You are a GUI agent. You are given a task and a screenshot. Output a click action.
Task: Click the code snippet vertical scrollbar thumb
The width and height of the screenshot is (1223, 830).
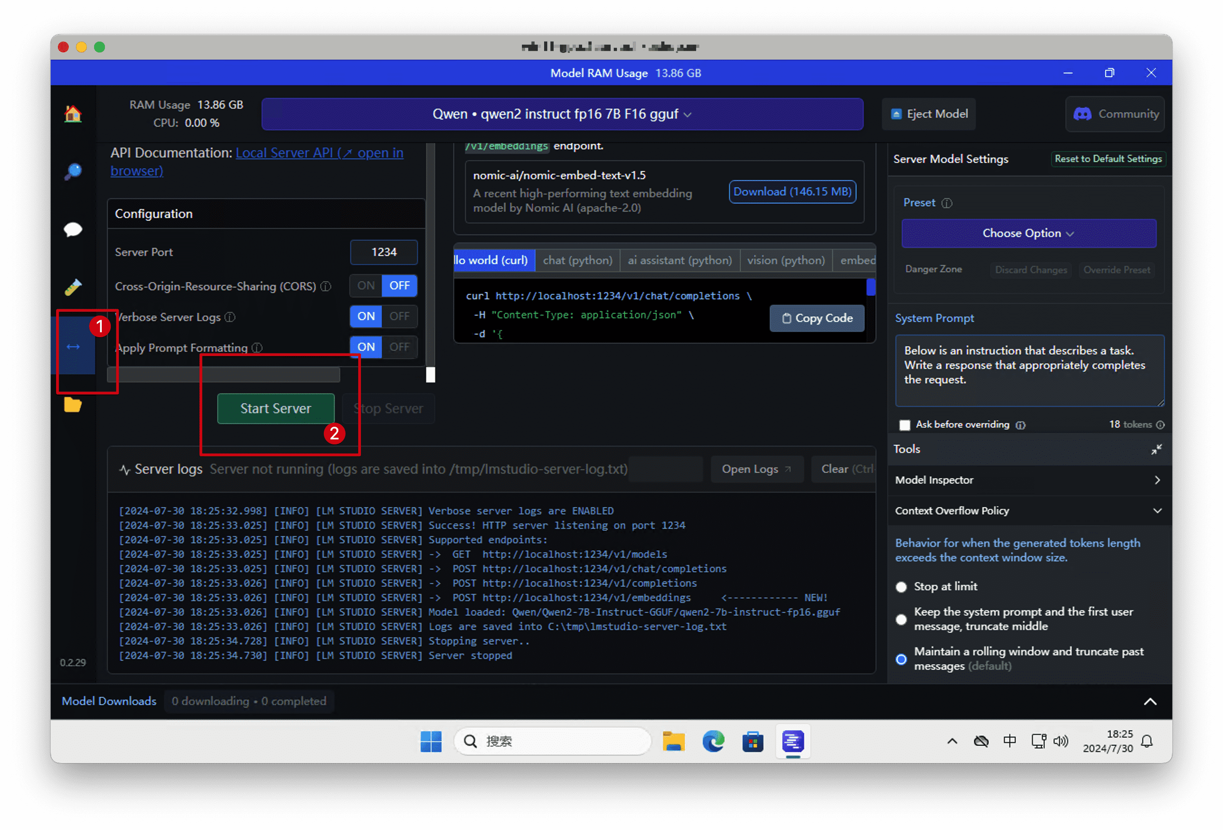tap(871, 287)
